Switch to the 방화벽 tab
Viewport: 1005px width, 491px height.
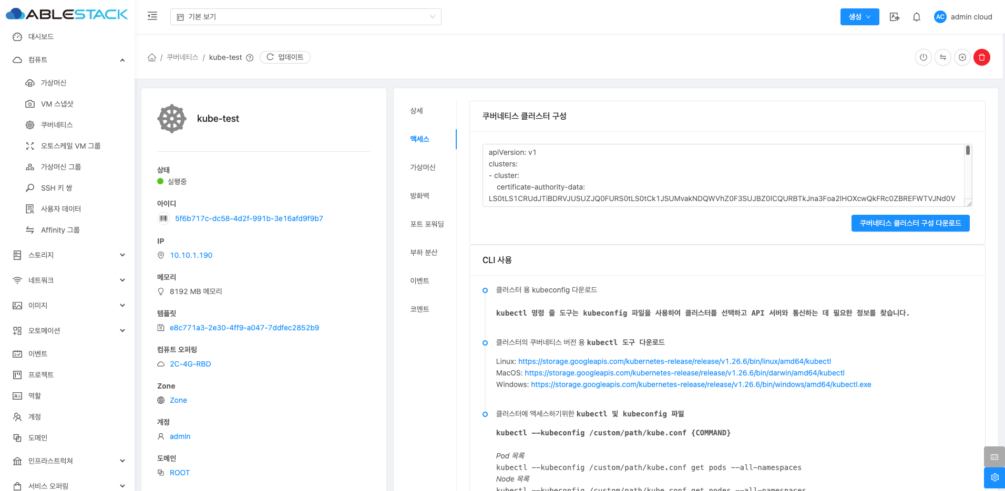click(419, 196)
